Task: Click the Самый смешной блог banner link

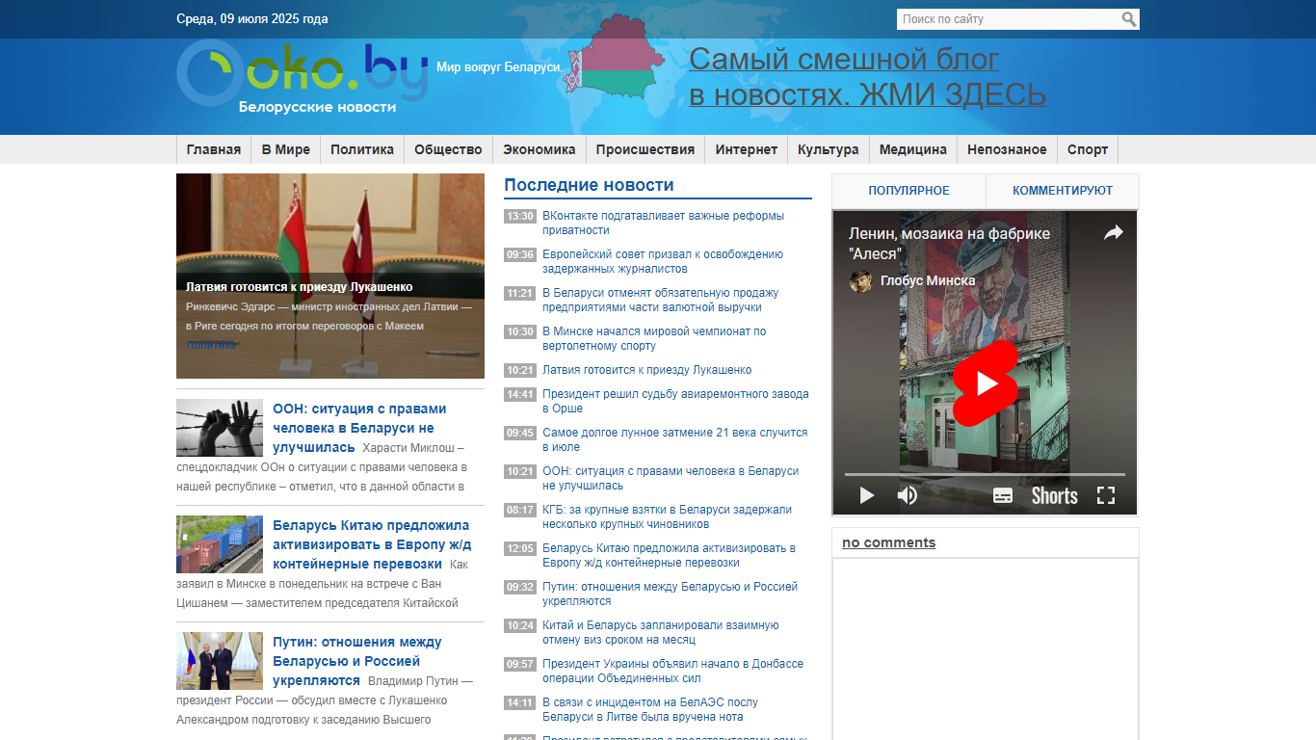Action: (x=867, y=77)
